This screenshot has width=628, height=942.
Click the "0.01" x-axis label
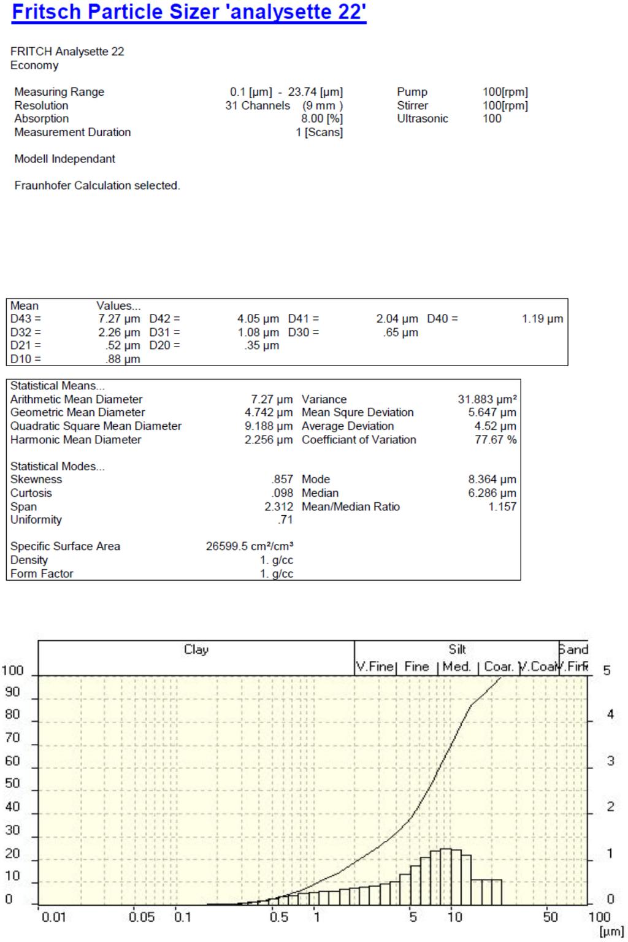[53, 918]
